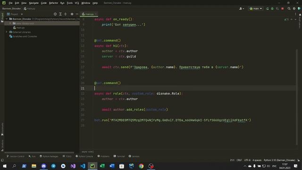Open the Python Console tool window
This screenshot has height=170, width=302.
click(84, 156)
